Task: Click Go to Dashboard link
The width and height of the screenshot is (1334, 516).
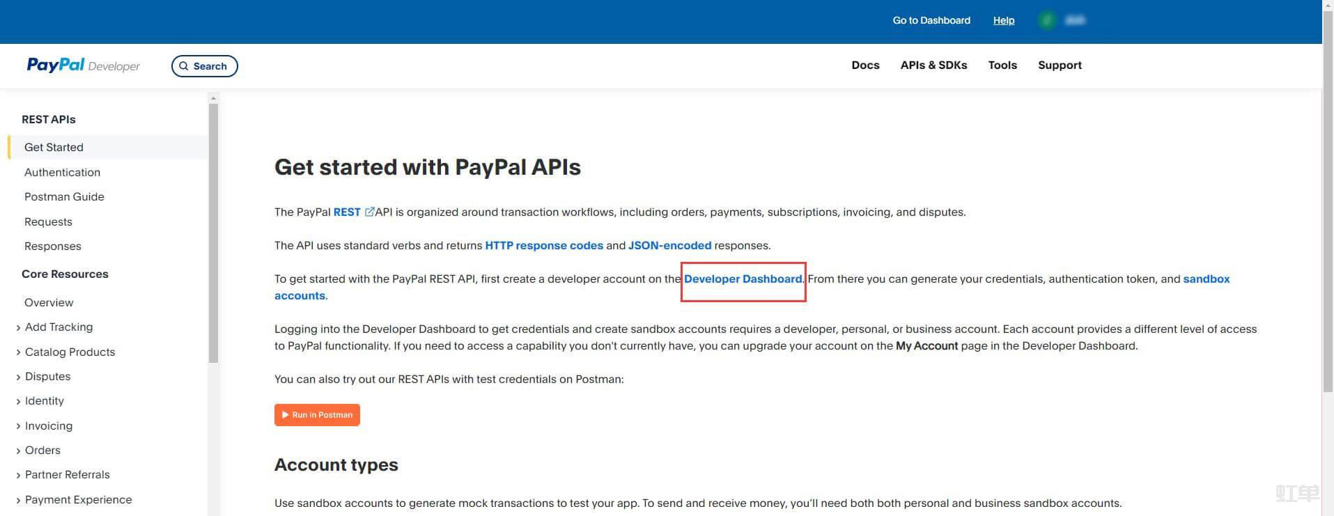Action: tap(931, 20)
